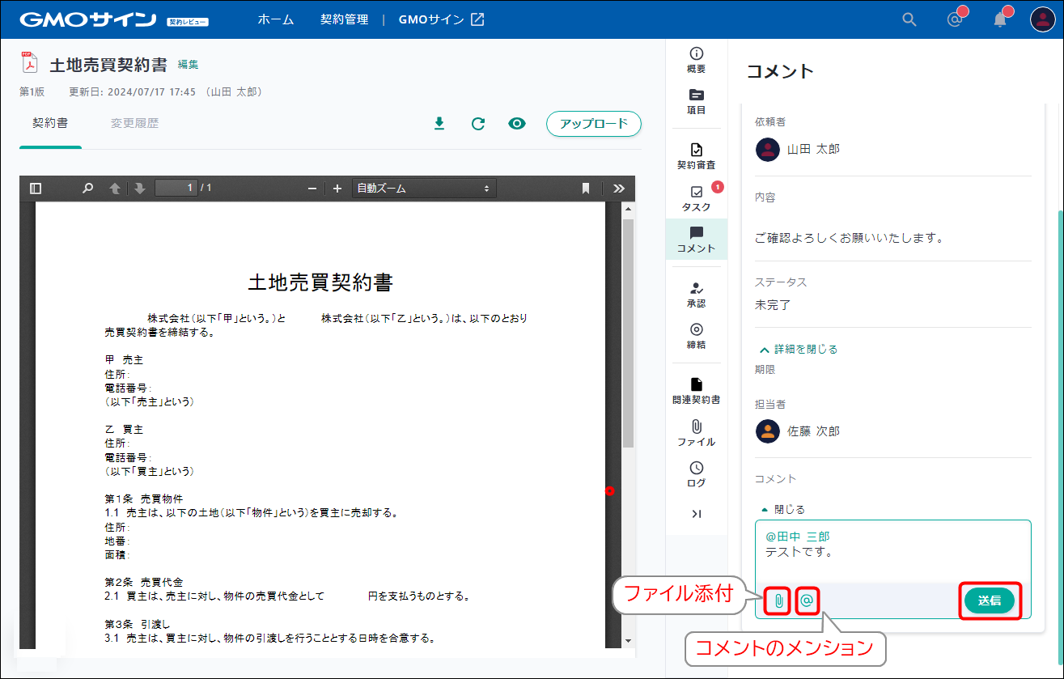The width and height of the screenshot is (1064, 679).
Task: Open the ログ panel in sidebar
Action: 696,474
